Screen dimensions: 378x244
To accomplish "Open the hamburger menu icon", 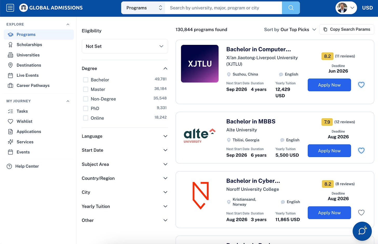I will [10, 8].
